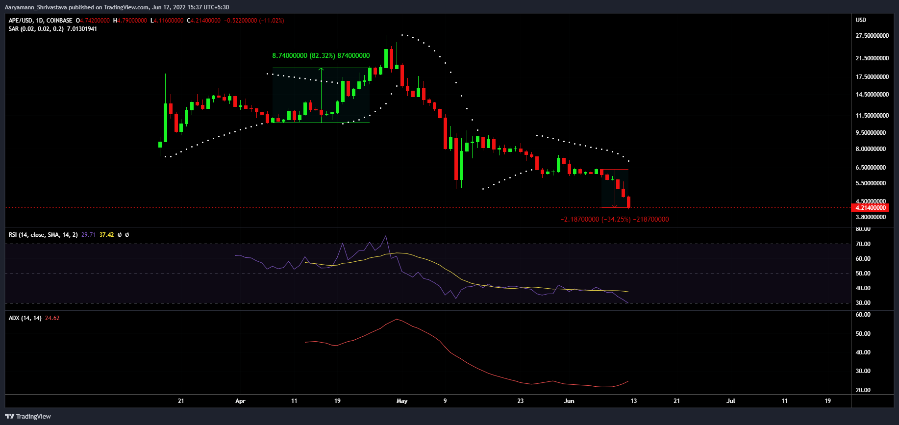The height and width of the screenshot is (425, 899).
Task: Click the 17.50000000 price axis label
Action: pyautogui.click(x=872, y=77)
